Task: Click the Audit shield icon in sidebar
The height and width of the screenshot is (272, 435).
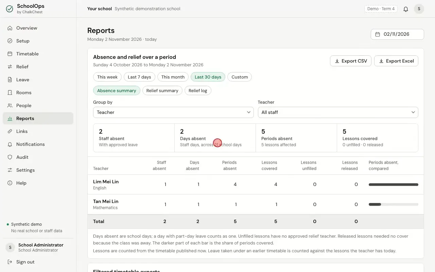Action: (x=10, y=157)
